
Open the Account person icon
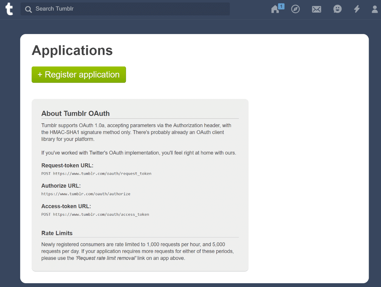tap(375, 9)
